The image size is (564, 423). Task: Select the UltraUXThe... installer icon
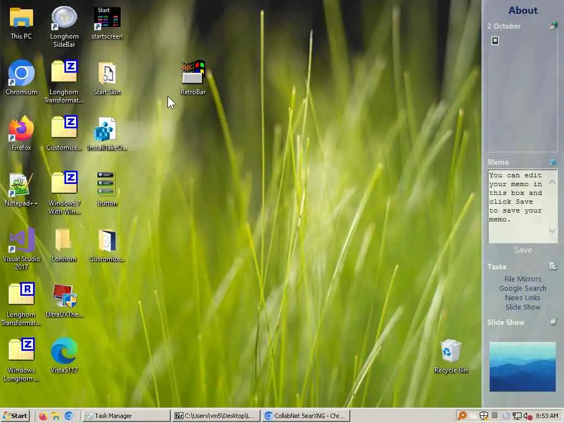(64, 301)
